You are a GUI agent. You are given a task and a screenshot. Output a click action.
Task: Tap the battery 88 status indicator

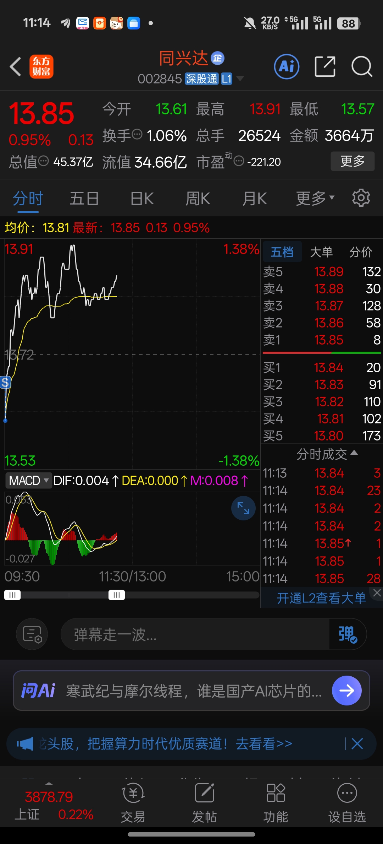point(349,23)
